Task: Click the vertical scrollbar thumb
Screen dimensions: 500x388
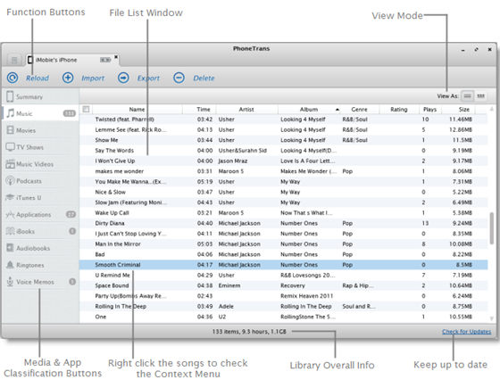Action: pos(492,228)
